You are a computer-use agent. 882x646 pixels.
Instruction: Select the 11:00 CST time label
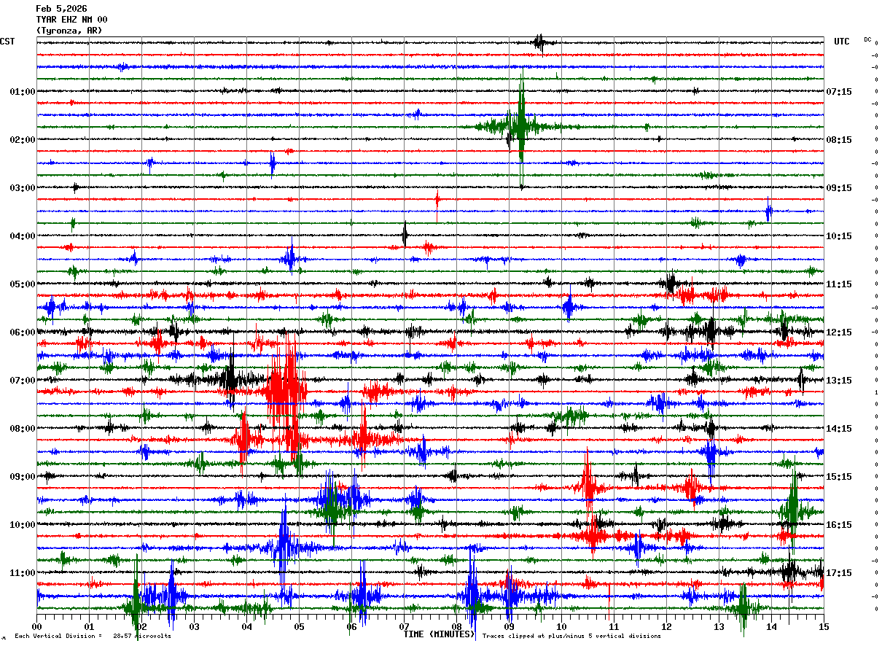tap(23, 573)
